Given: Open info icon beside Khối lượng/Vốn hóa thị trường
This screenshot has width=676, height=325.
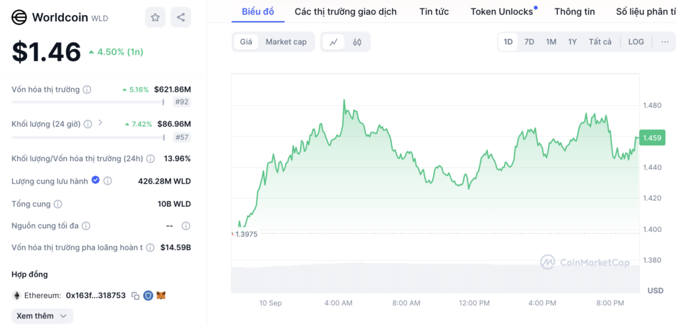Looking at the screenshot, I should click(151, 159).
